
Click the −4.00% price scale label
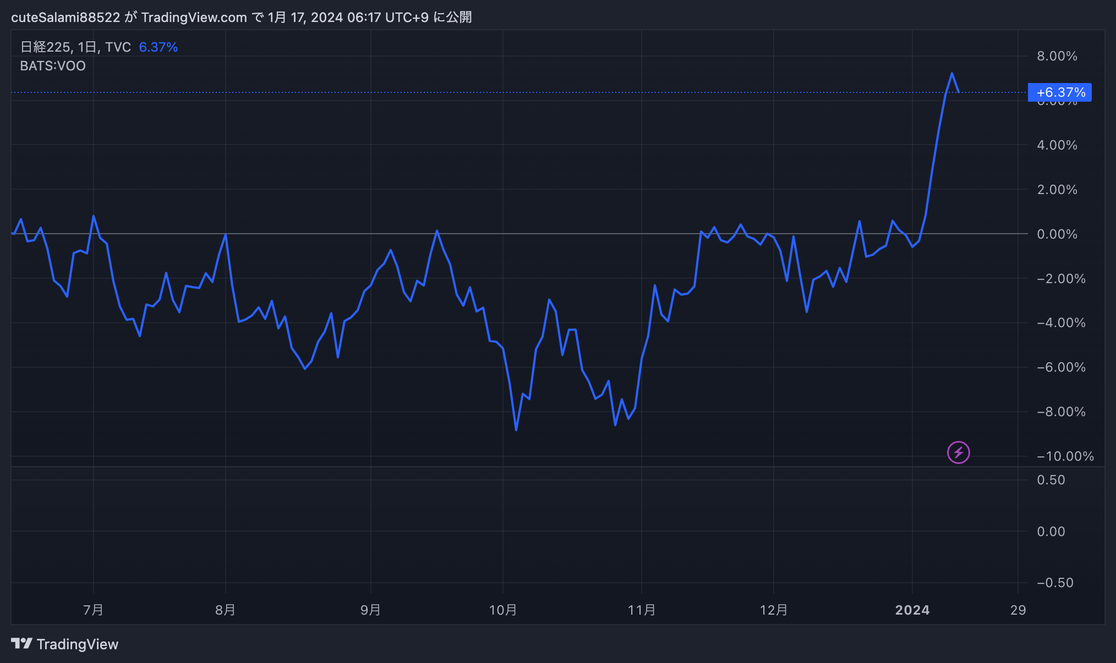(1061, 323)
